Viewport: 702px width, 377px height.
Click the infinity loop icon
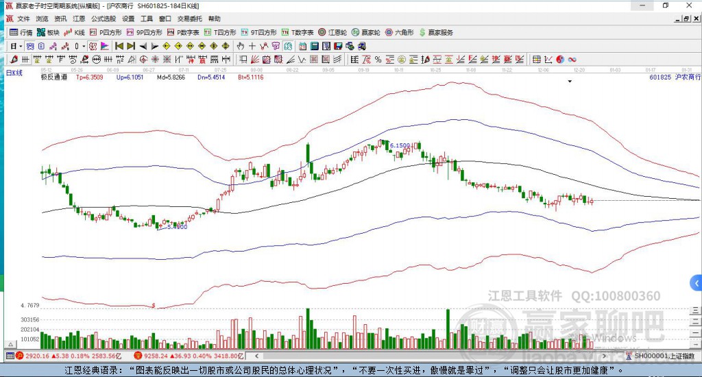click(x=572, y=59)
